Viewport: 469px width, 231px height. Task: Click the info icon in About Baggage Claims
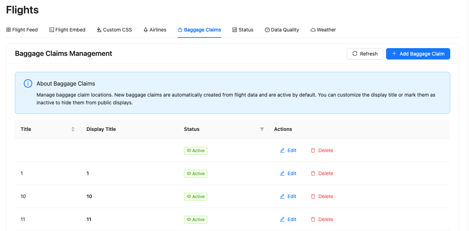click(x=28, y=84)
